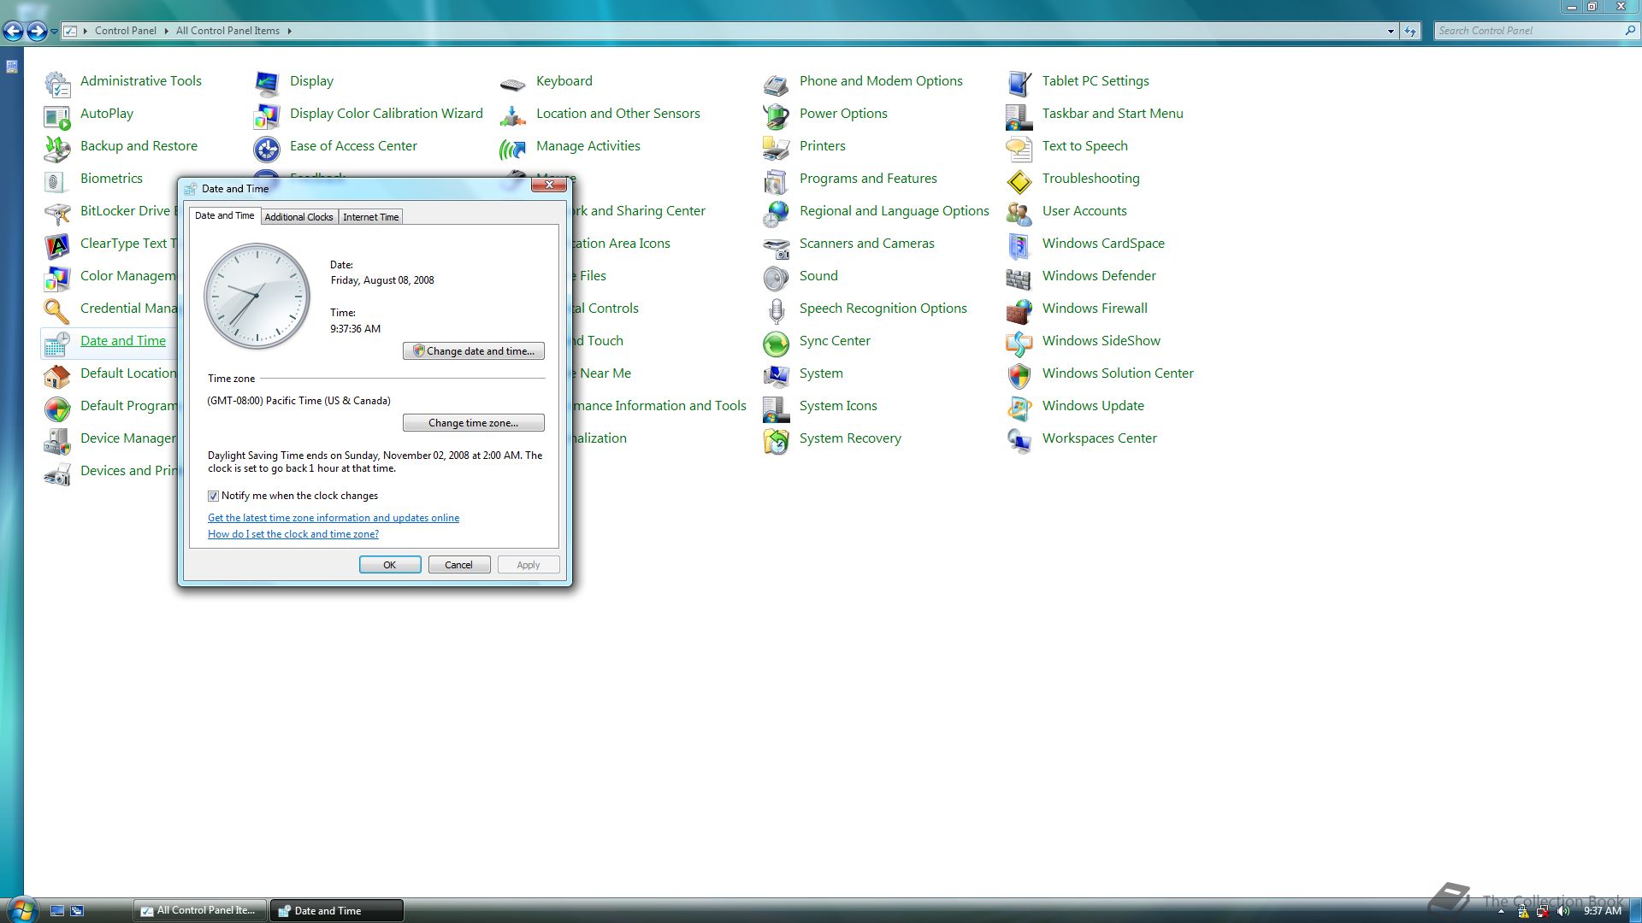Open Date and Time control panel link
The height and width of the screenshot is (923, 1642).
(x=123, y=341)
